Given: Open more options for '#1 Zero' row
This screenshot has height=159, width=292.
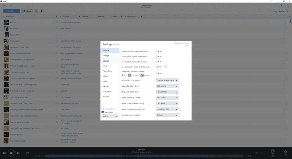Looking at the screenshot, I should [287, 22].
